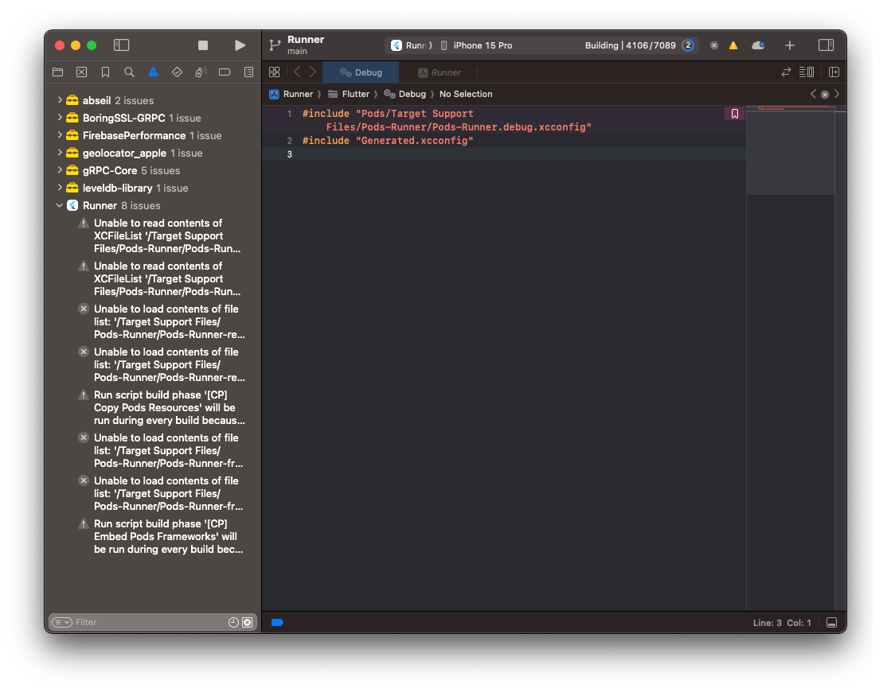The height and width of the screenshot is (692, 891).
Task: Click the minimap code overview
Action: [x=791, y=150]
